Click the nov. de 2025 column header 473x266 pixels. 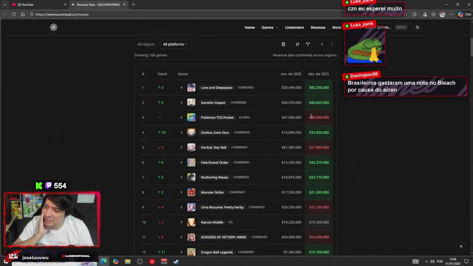[291, 74]
